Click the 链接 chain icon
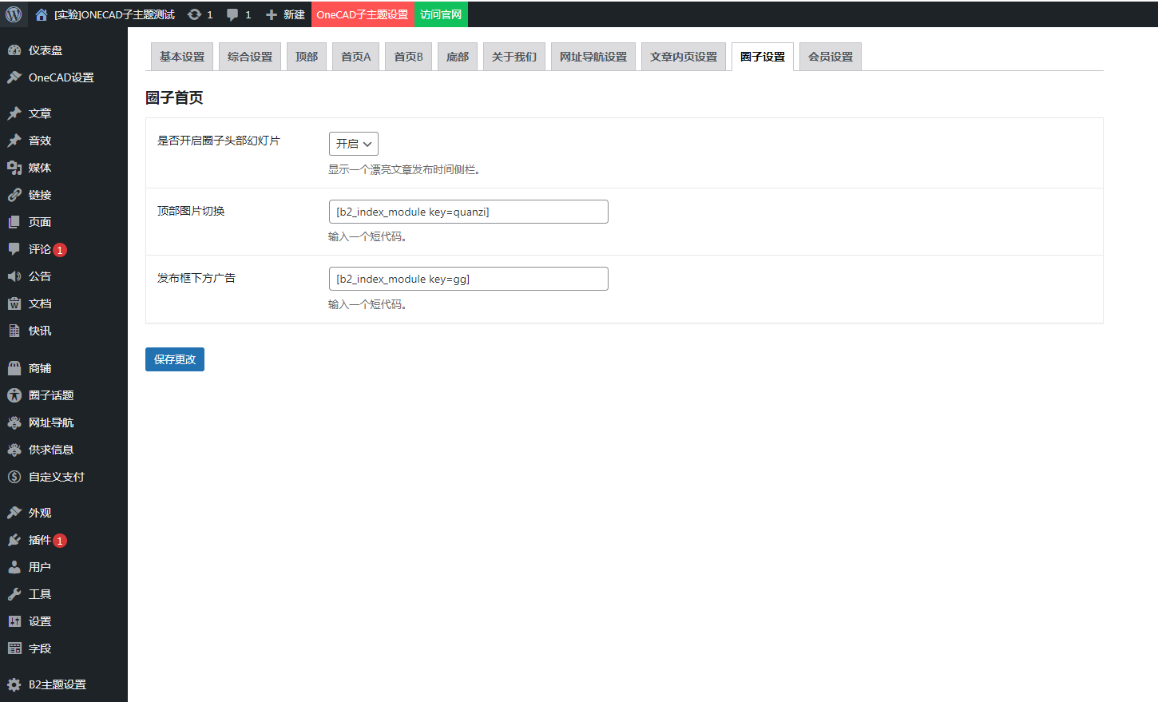Viewport: 1158px width, 702px height. pos(14,195)
